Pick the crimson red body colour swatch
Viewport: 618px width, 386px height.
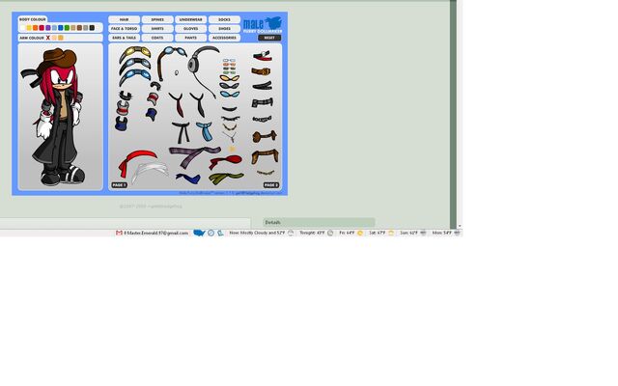pyautogui.click(x=42, y=28)
